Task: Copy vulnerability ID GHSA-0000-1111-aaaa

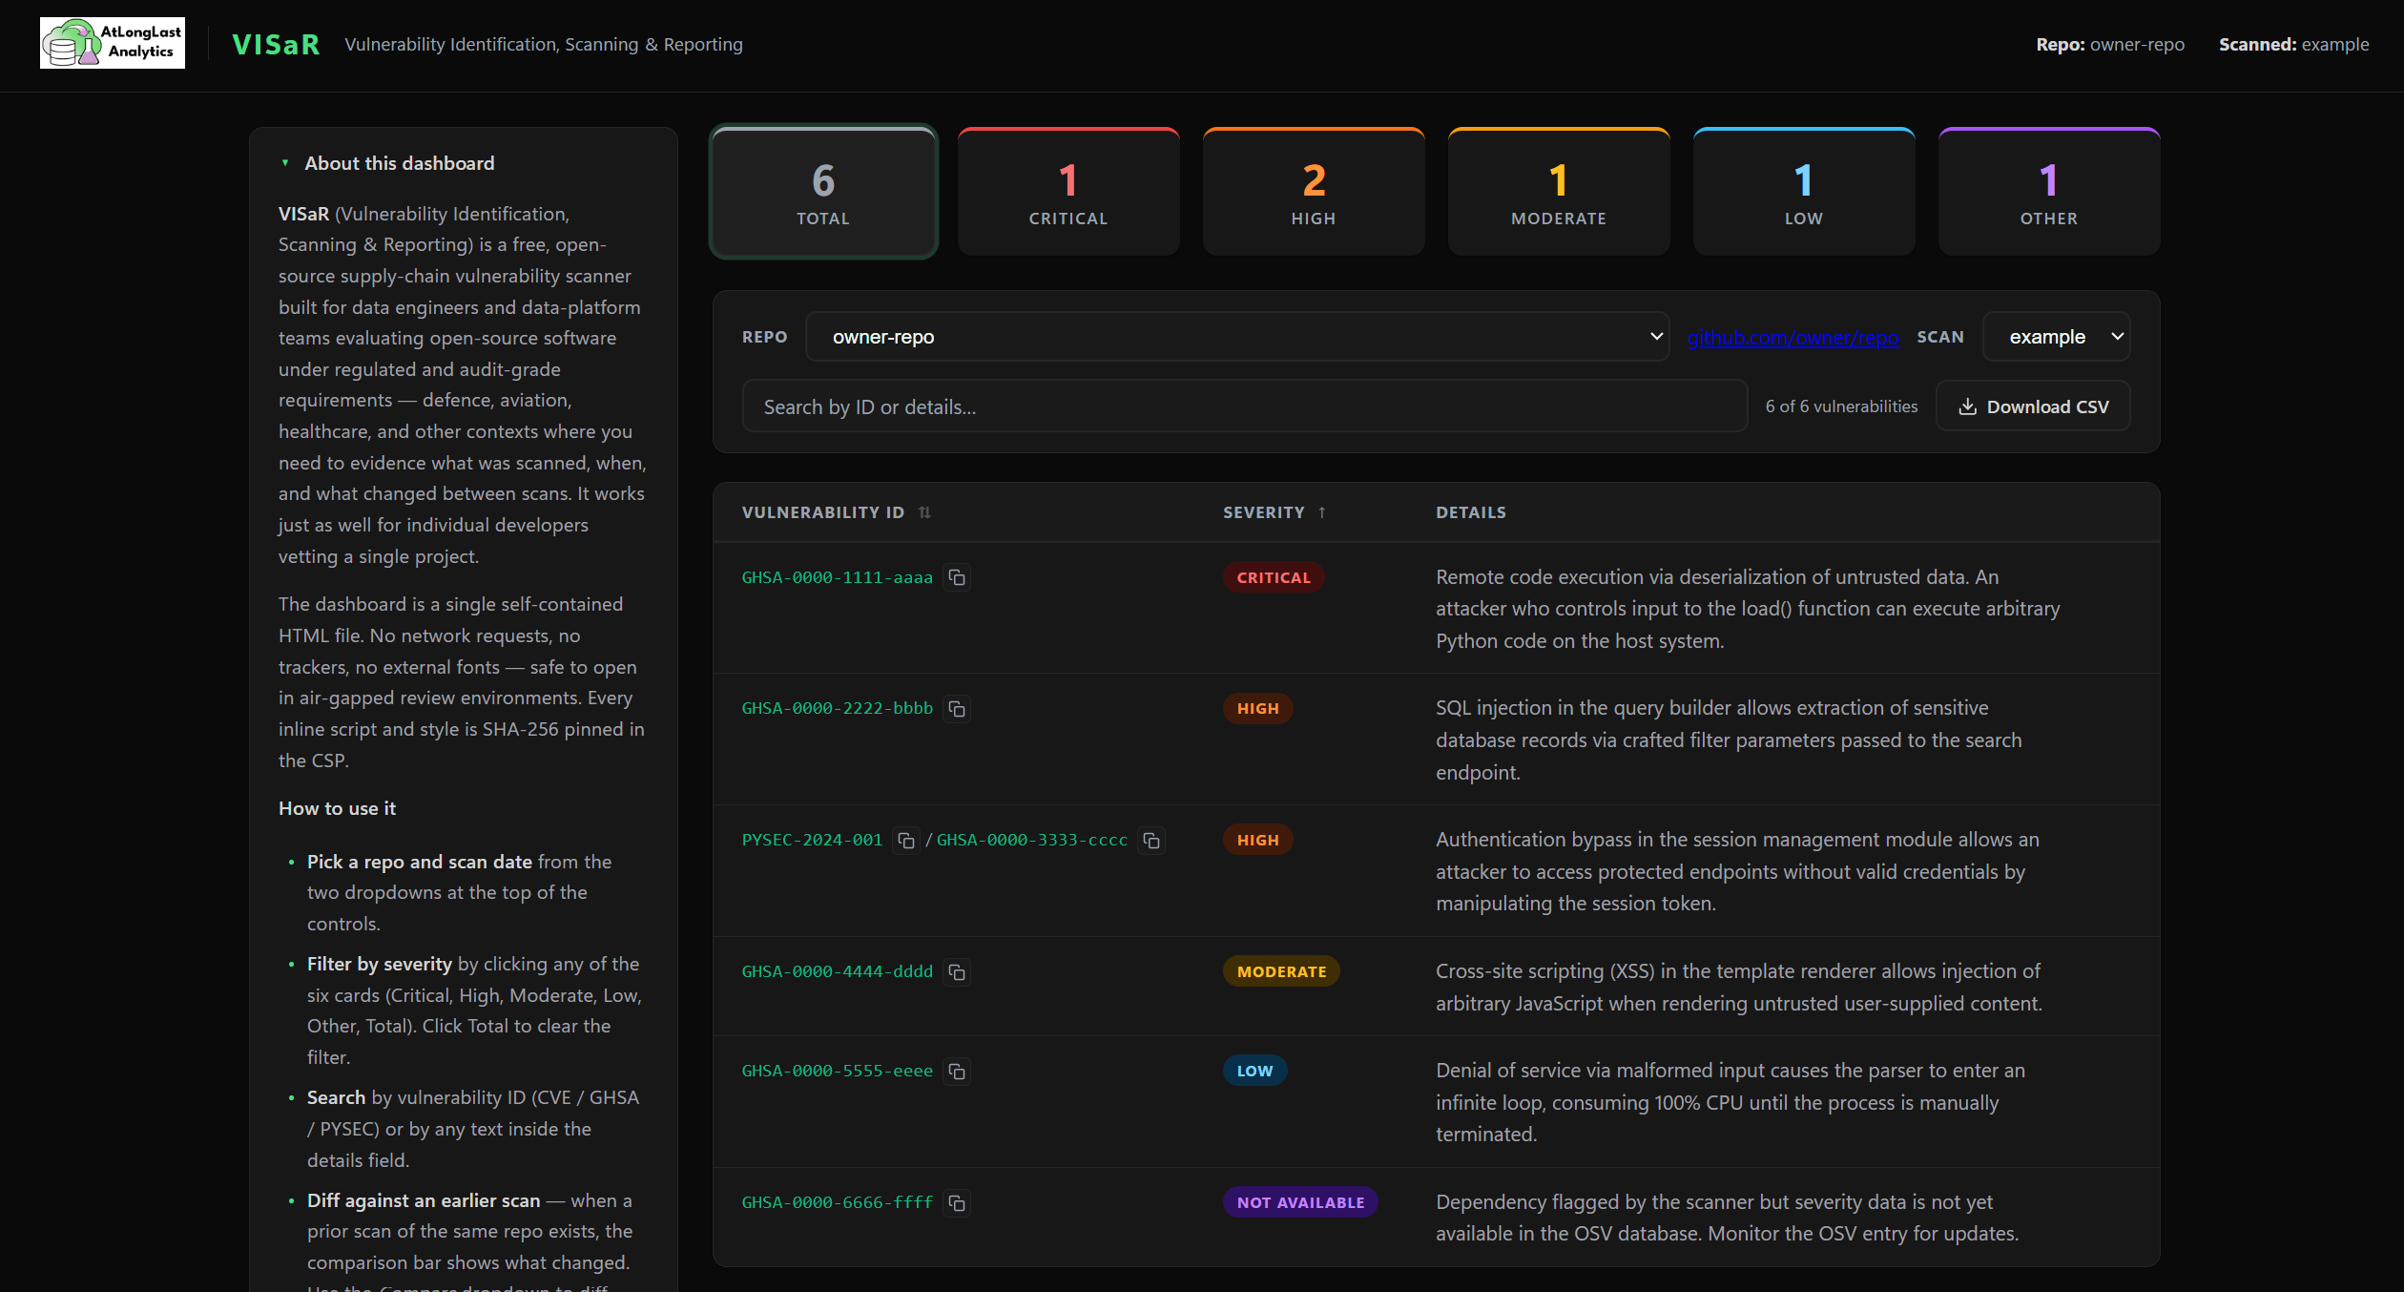Action: pyautogui.click(x=957, y=577)
